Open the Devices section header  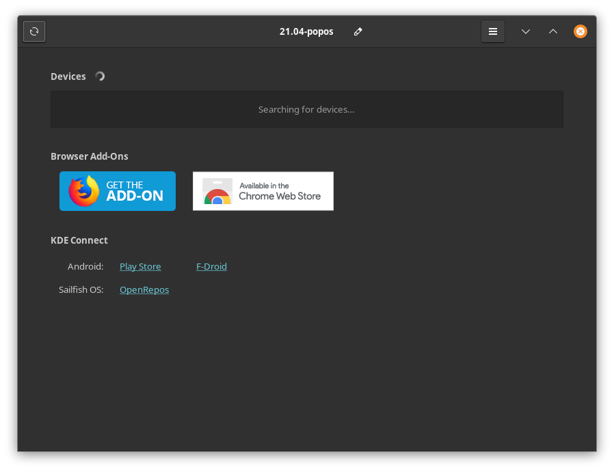point(68,76)
